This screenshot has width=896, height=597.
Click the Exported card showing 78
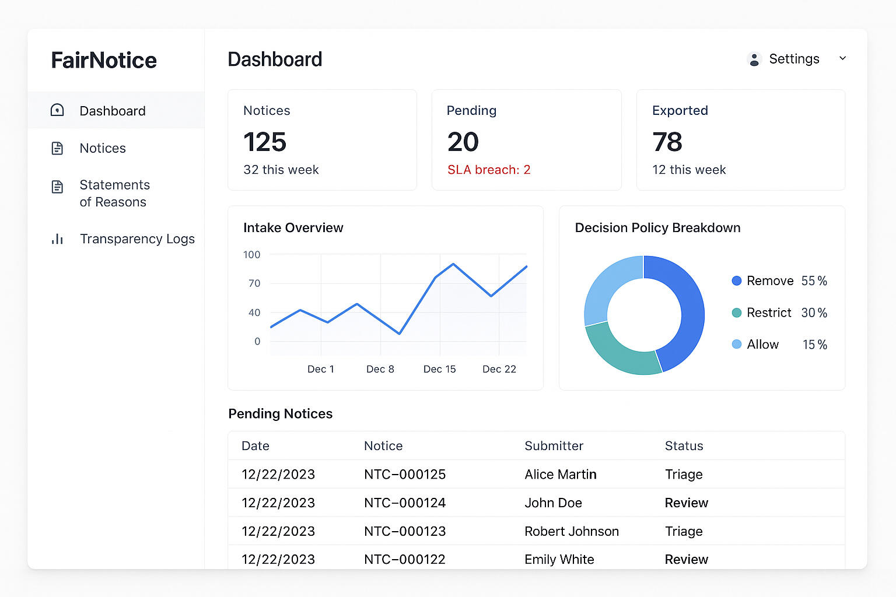740,140
